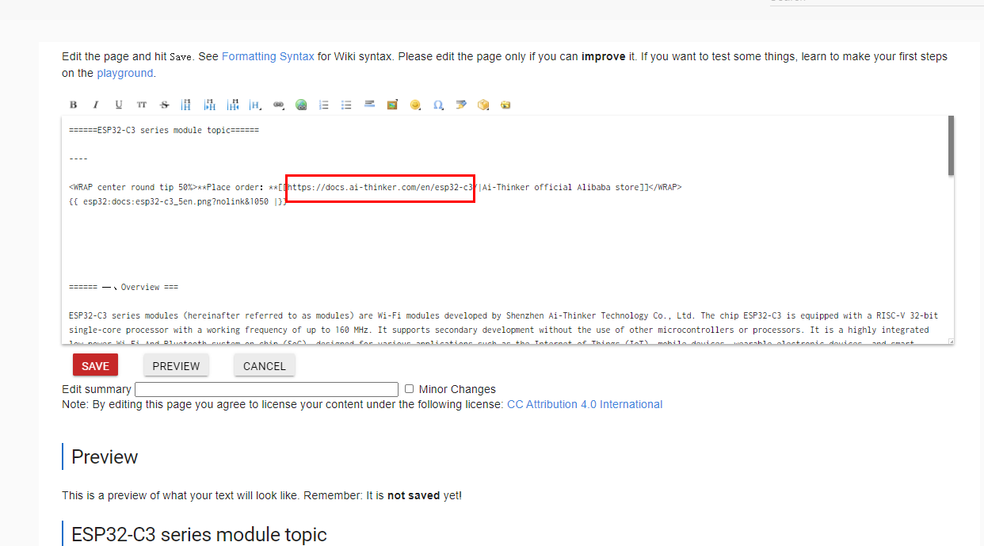Apply monospaced TT text formatting
This screenshot has width=984, height=546.
[142, 105]
